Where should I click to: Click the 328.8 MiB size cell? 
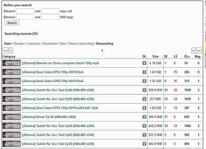click(x=155, y=90)
